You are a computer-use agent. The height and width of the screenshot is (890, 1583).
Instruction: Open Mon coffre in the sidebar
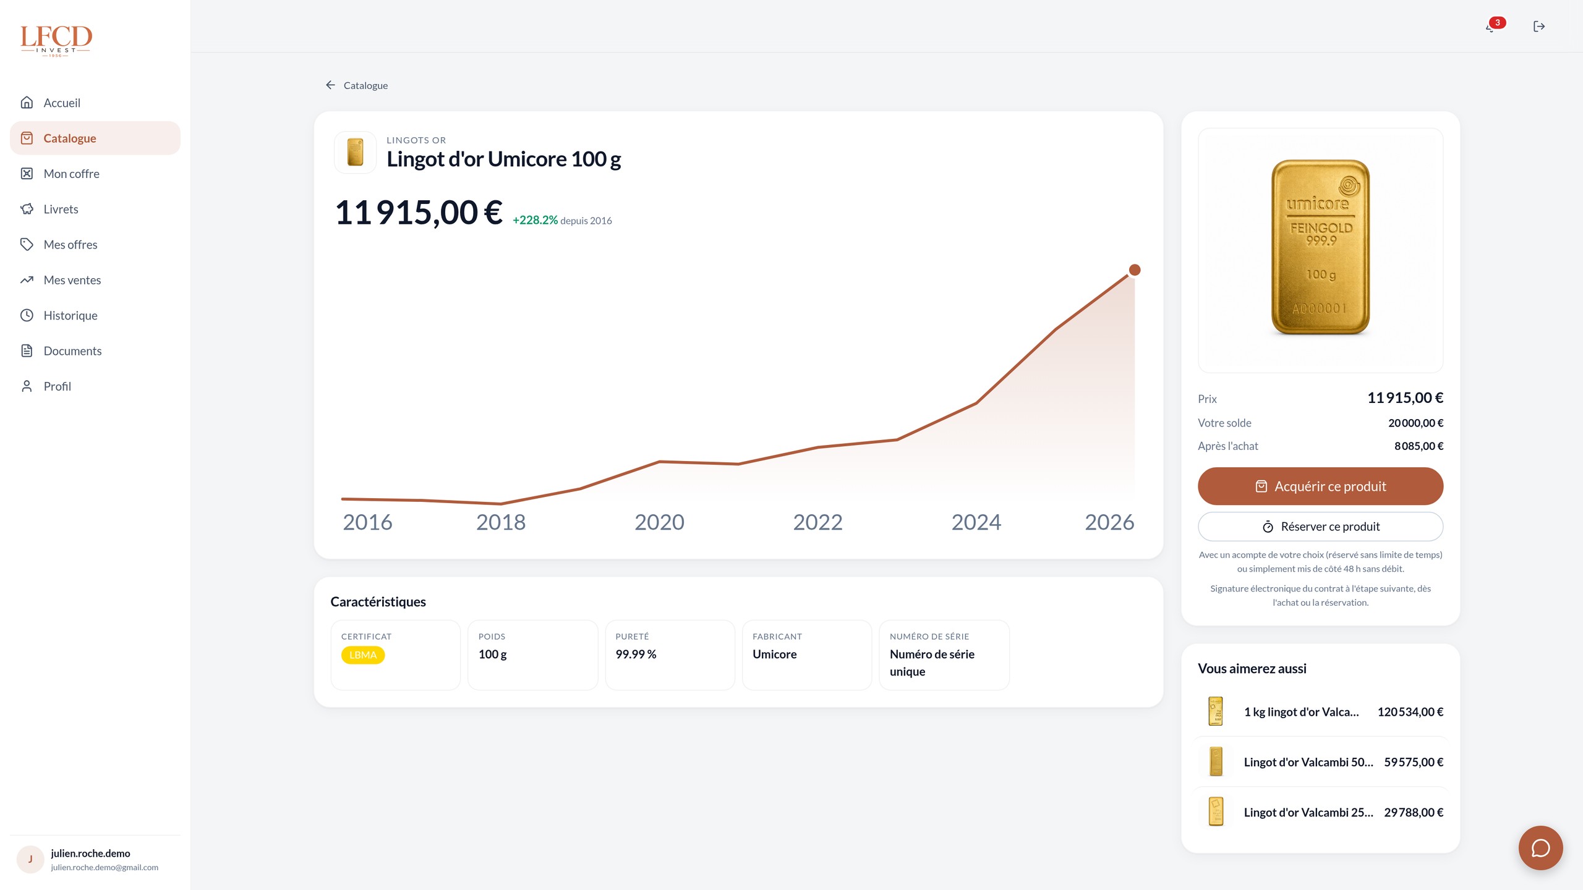(95, 174)
